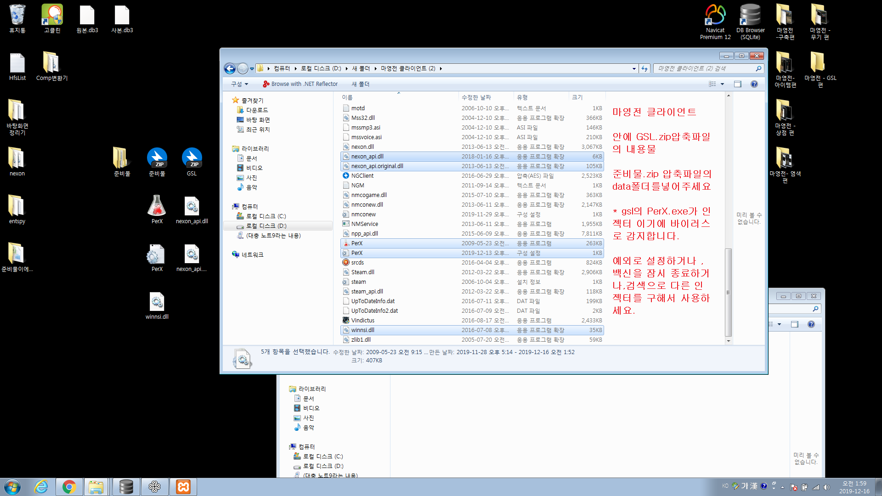Select 네트워크 in navigation pane
The image size is (882, 496).
pos(252,255)
